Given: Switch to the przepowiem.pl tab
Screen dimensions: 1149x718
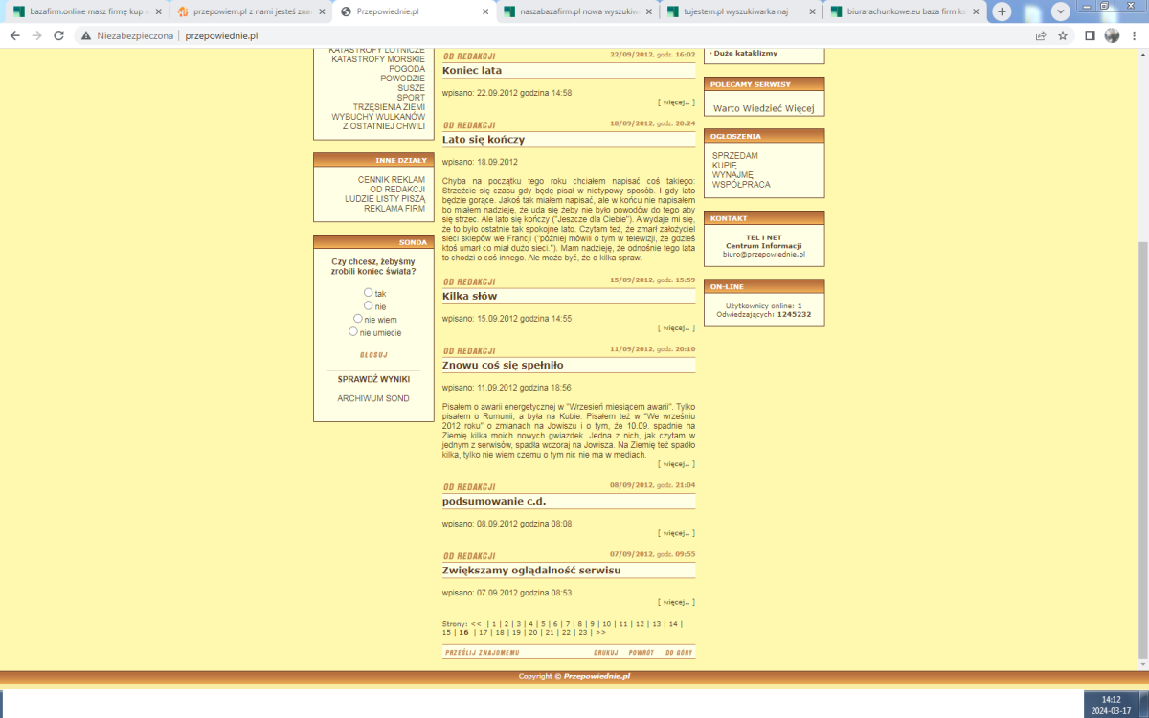Looking at the screenshot, I should pyautogui.click(x=247, y=11).
